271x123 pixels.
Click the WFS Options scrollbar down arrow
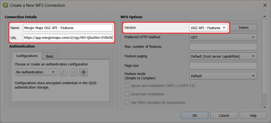click(x=264, y=107)
